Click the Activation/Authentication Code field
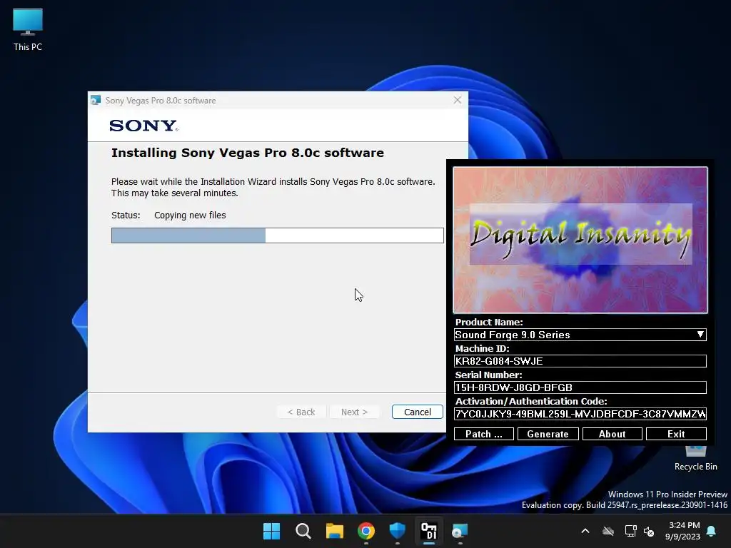The image size is (731, 548). coord(580,414)
